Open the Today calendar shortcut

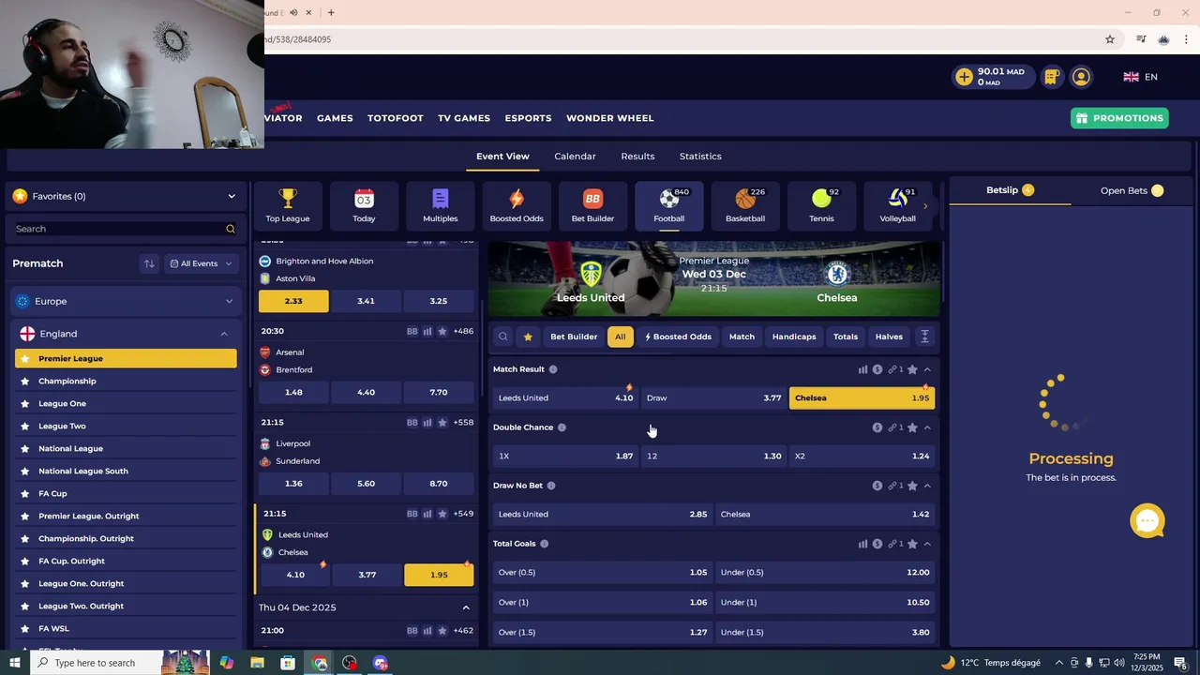click(364, 205)
